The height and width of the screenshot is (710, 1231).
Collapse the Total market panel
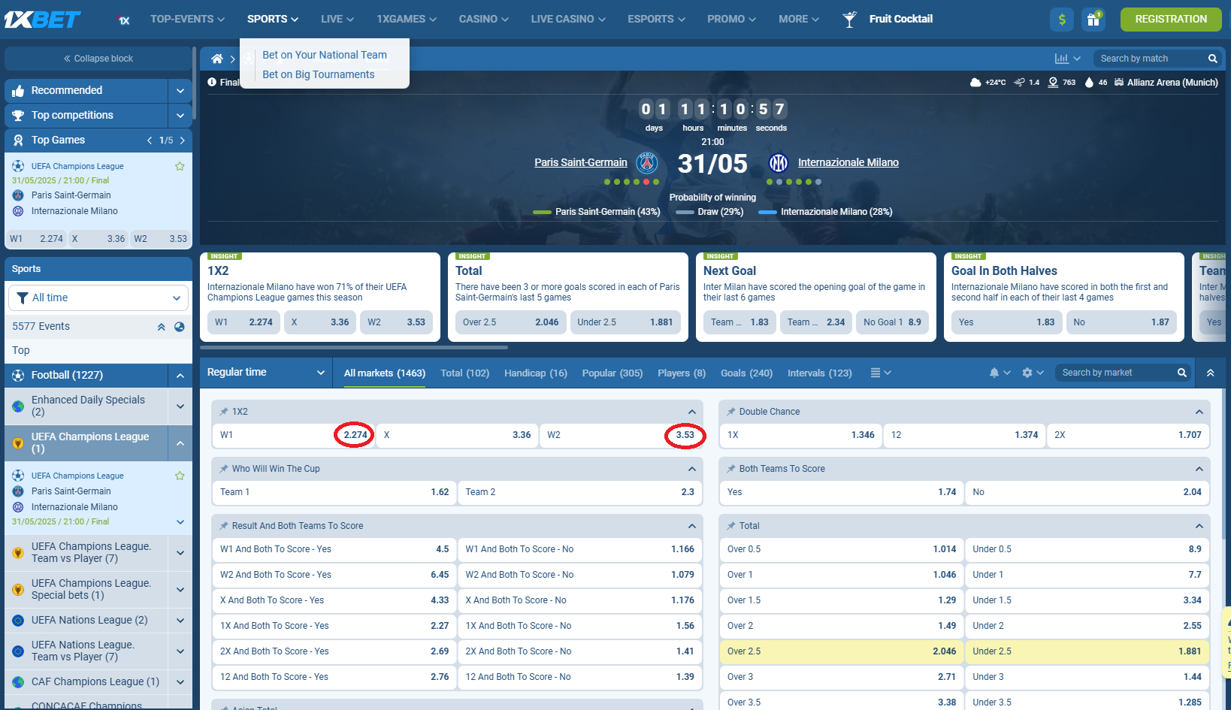[x=1199, y=526]
